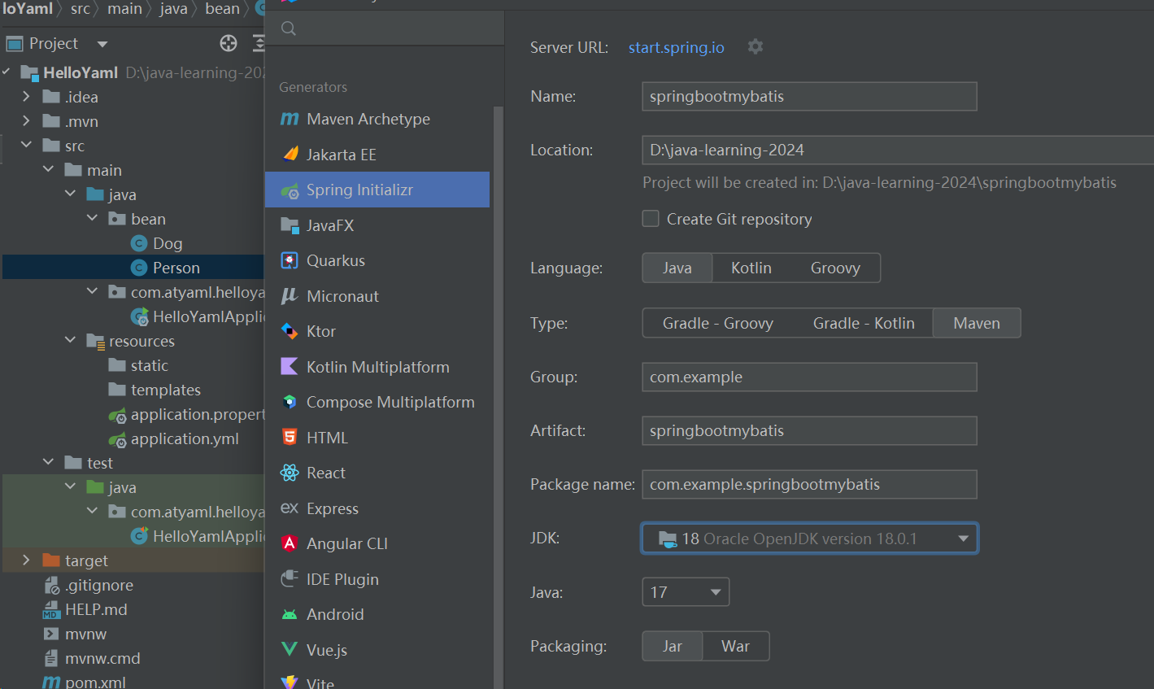
Task: Pick the Express generator icon
Action: 290,508
